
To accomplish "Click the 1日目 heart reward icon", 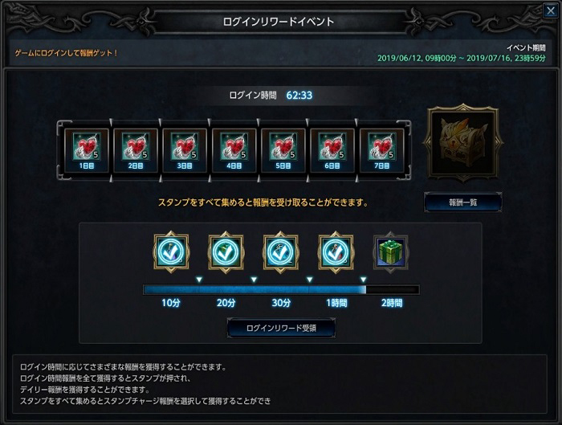I will coord(87,150).
